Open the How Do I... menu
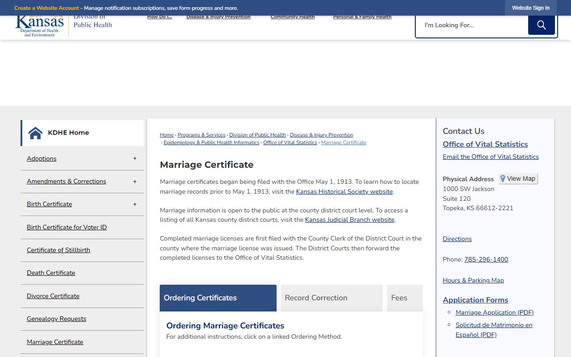The image size is (571, 357). click(159, 17)
